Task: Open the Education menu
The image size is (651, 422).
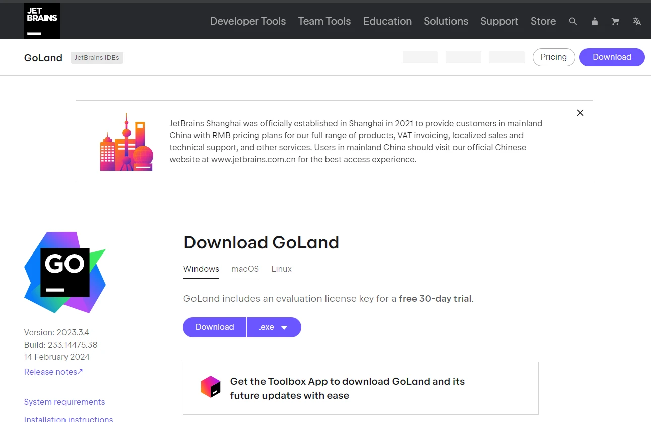Action: [x=387, y=21]
